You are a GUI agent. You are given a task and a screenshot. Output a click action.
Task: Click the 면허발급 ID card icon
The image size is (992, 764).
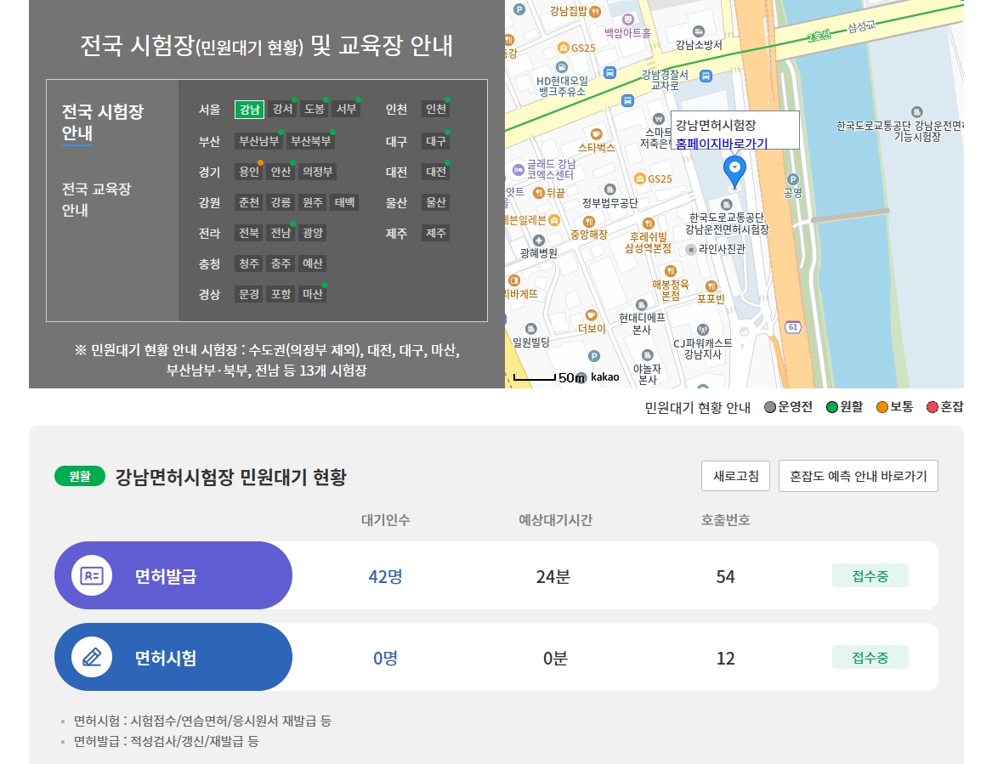[92, 575]
